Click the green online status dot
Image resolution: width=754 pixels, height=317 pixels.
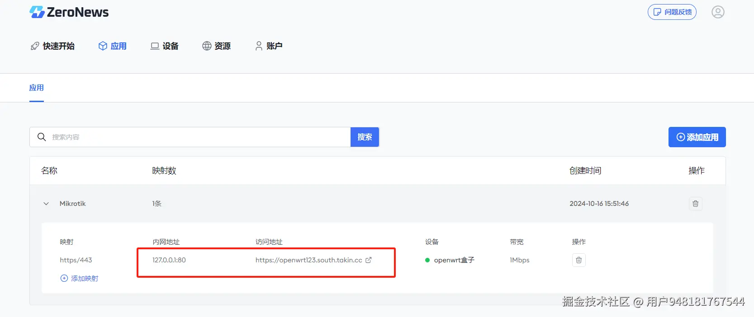[x=427, y=260]
